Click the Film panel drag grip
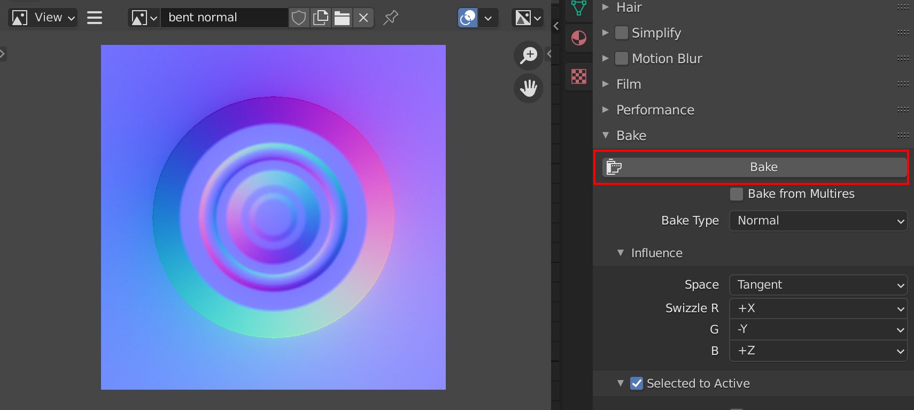The width and height of the screenshot is (914, 410). pyautogui.click(x=903, y=84)
